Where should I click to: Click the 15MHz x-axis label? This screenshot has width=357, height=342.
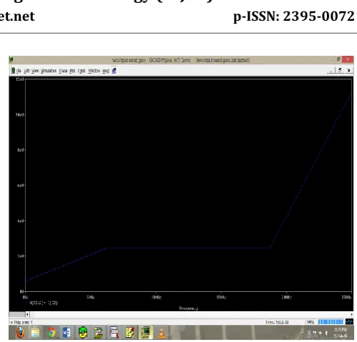[x=221, y=297]
